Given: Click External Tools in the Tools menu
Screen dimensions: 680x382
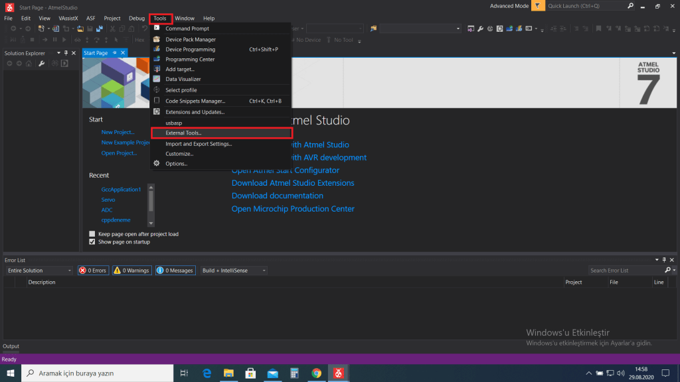Looking at the screenshot, I should click(183, 133).
